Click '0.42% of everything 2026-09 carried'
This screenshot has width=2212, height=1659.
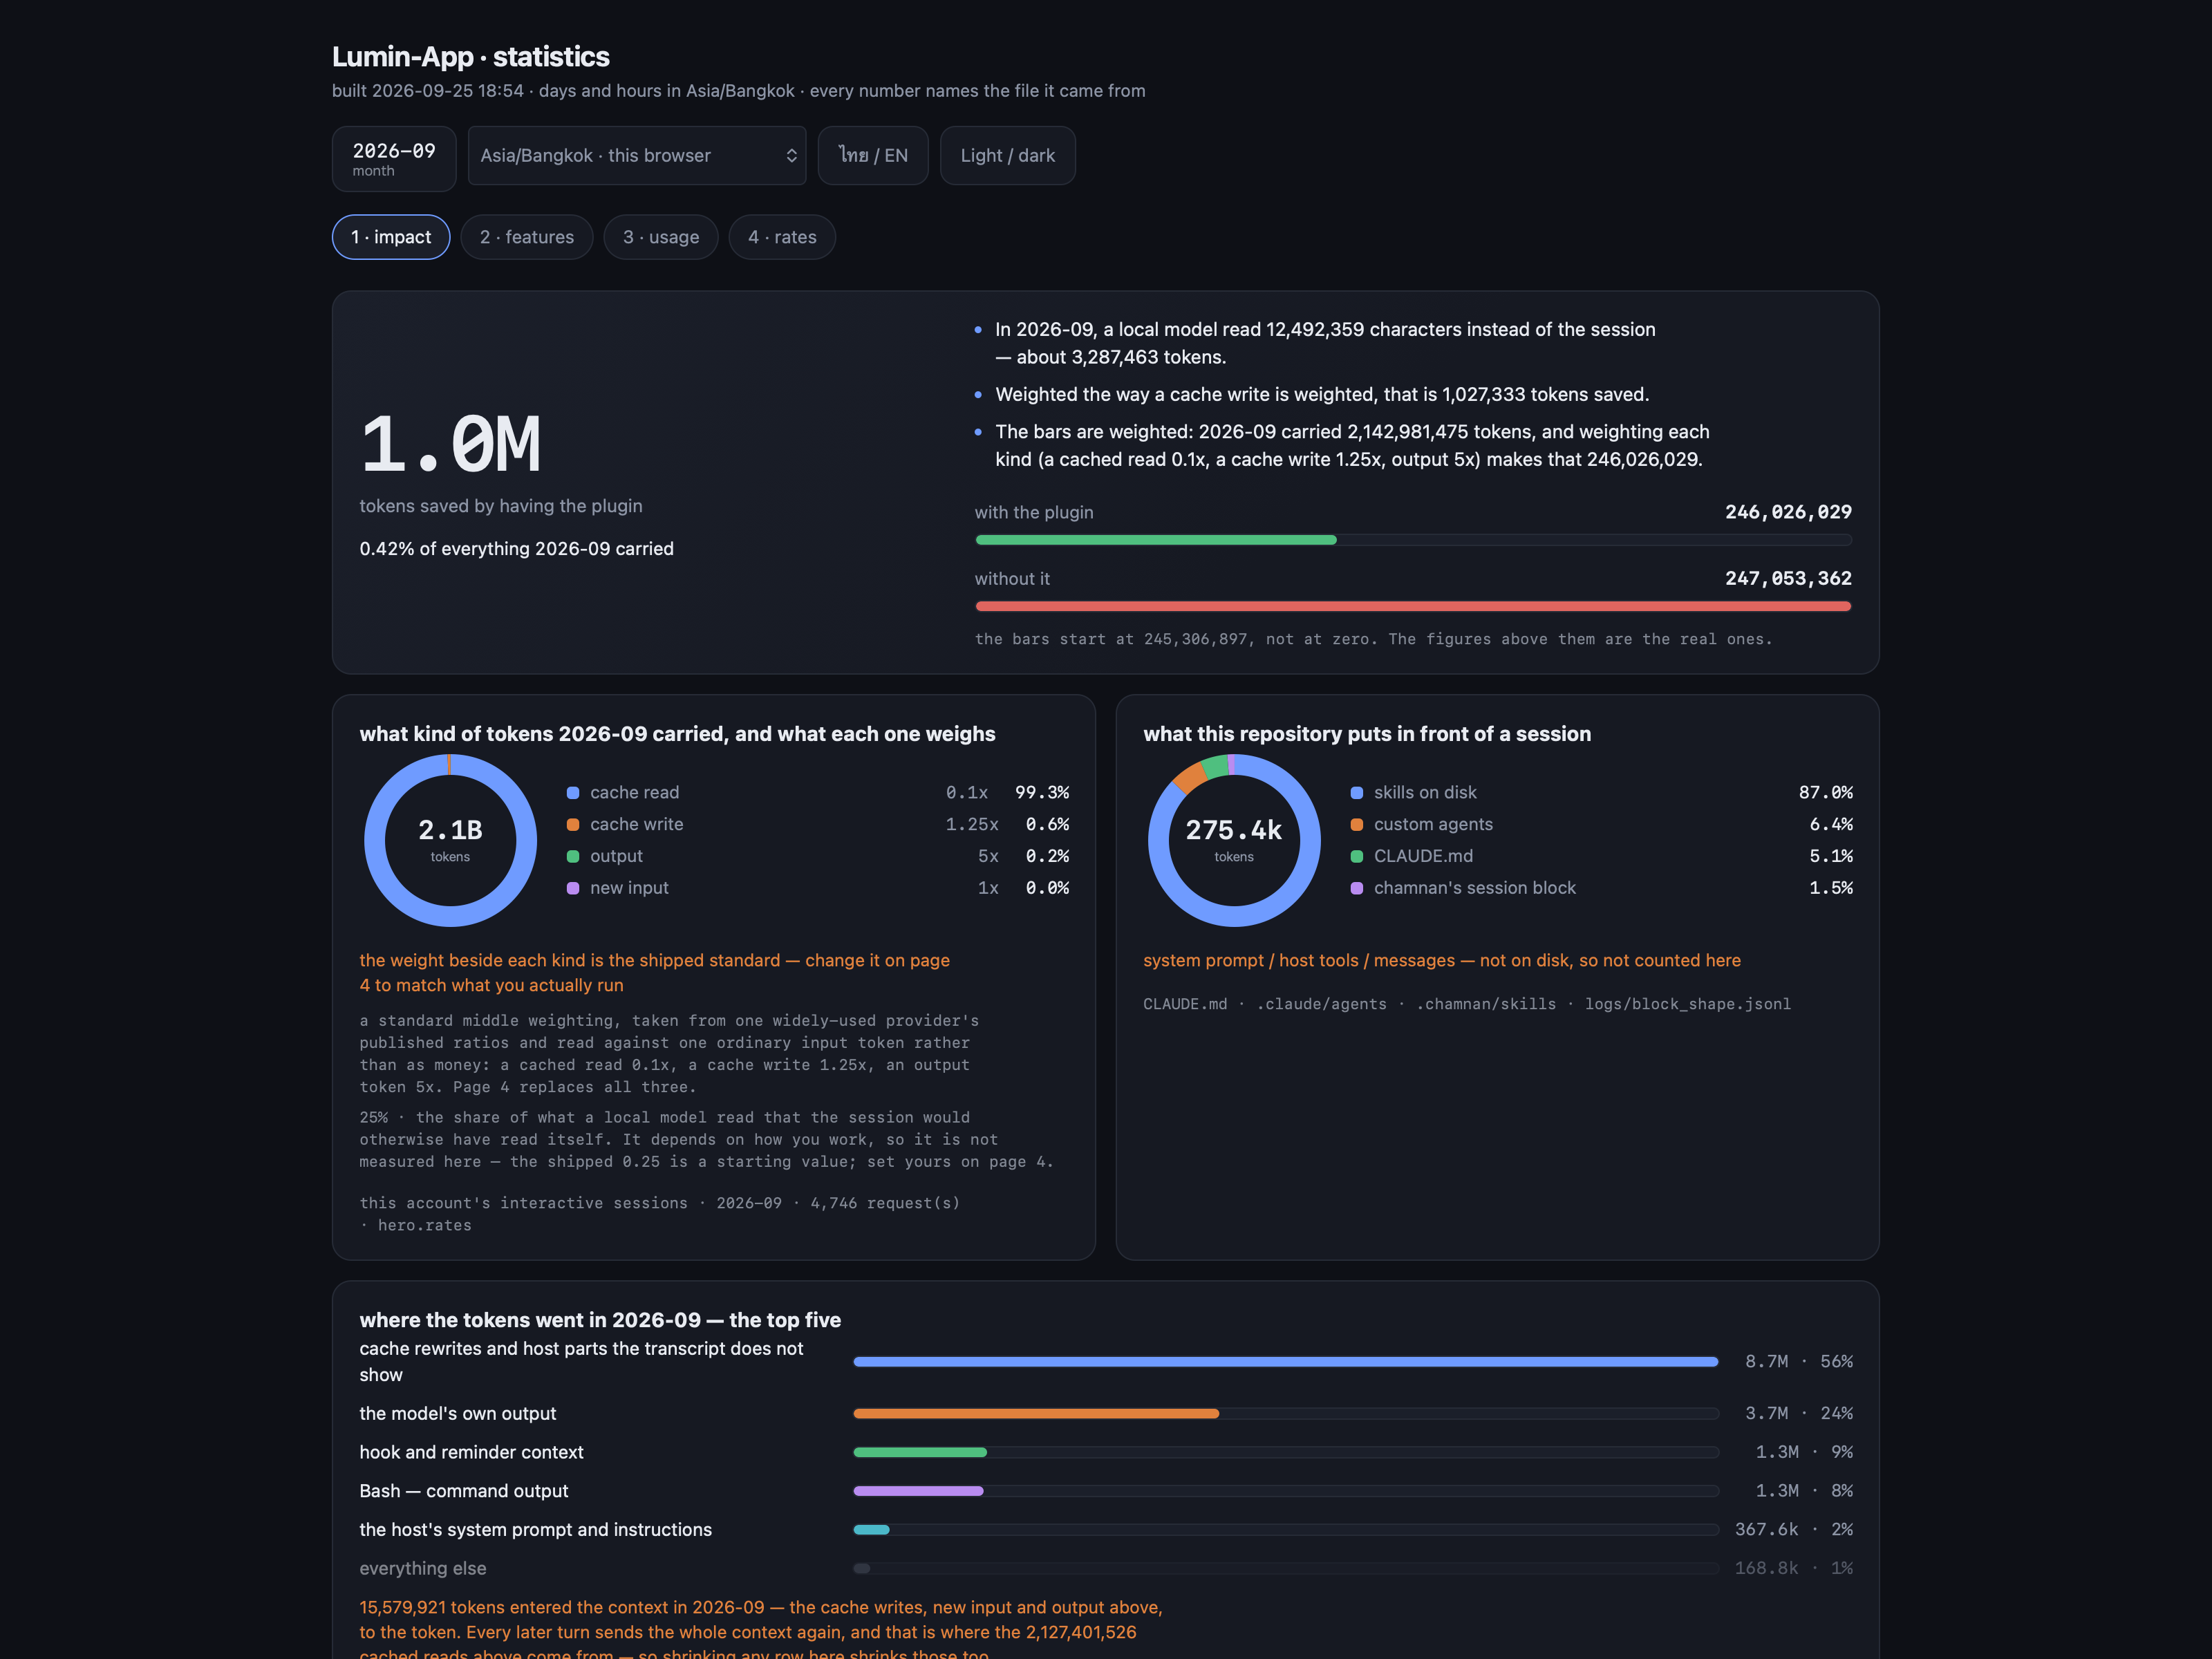517,549
